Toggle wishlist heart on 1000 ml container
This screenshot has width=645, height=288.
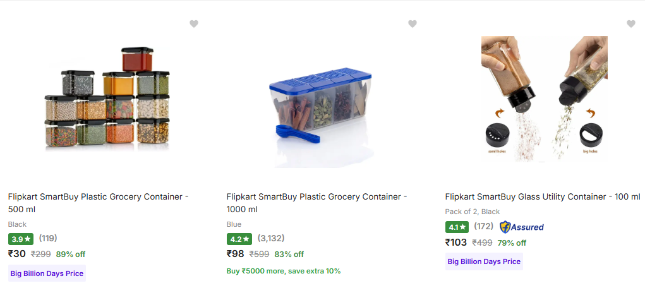coord(413,24)
